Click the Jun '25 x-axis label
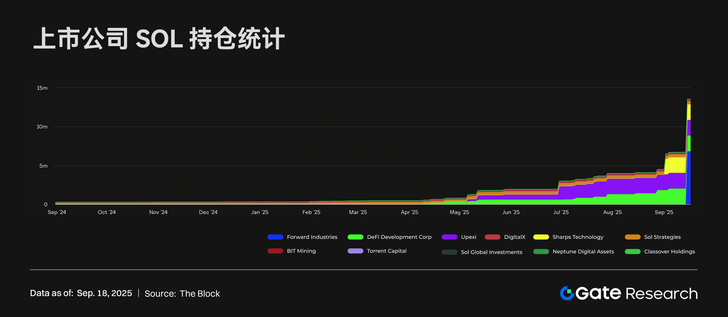 coord(511,212)
